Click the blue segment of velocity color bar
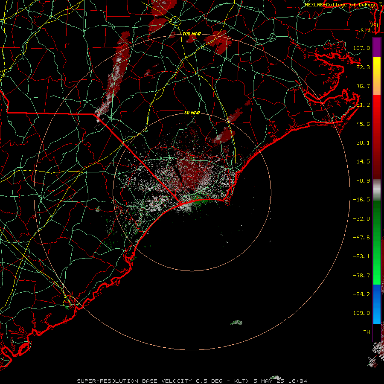This screenshot has height=384, width=384. (x=377, y=304)
